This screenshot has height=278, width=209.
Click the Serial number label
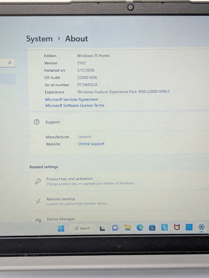pyautogui.click(x=57, y=85)
